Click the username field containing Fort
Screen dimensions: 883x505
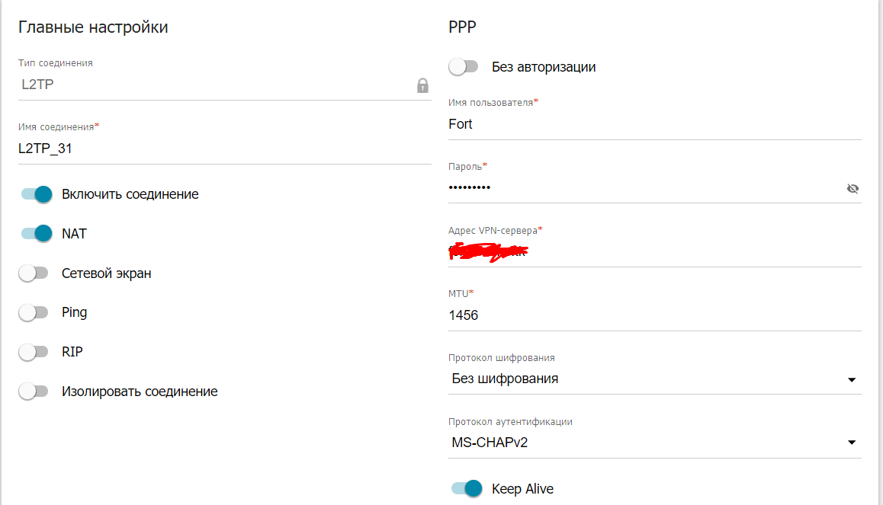pyautogui.click(x=654, y=124)
